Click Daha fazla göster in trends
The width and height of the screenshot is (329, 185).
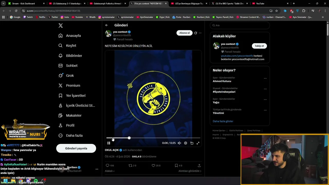point(223,121)
